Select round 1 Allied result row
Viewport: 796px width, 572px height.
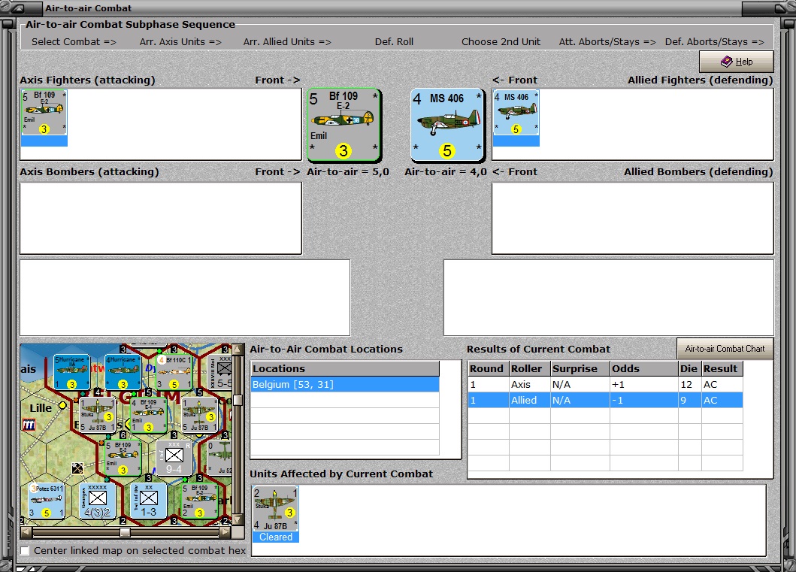[x=605, y=400]
